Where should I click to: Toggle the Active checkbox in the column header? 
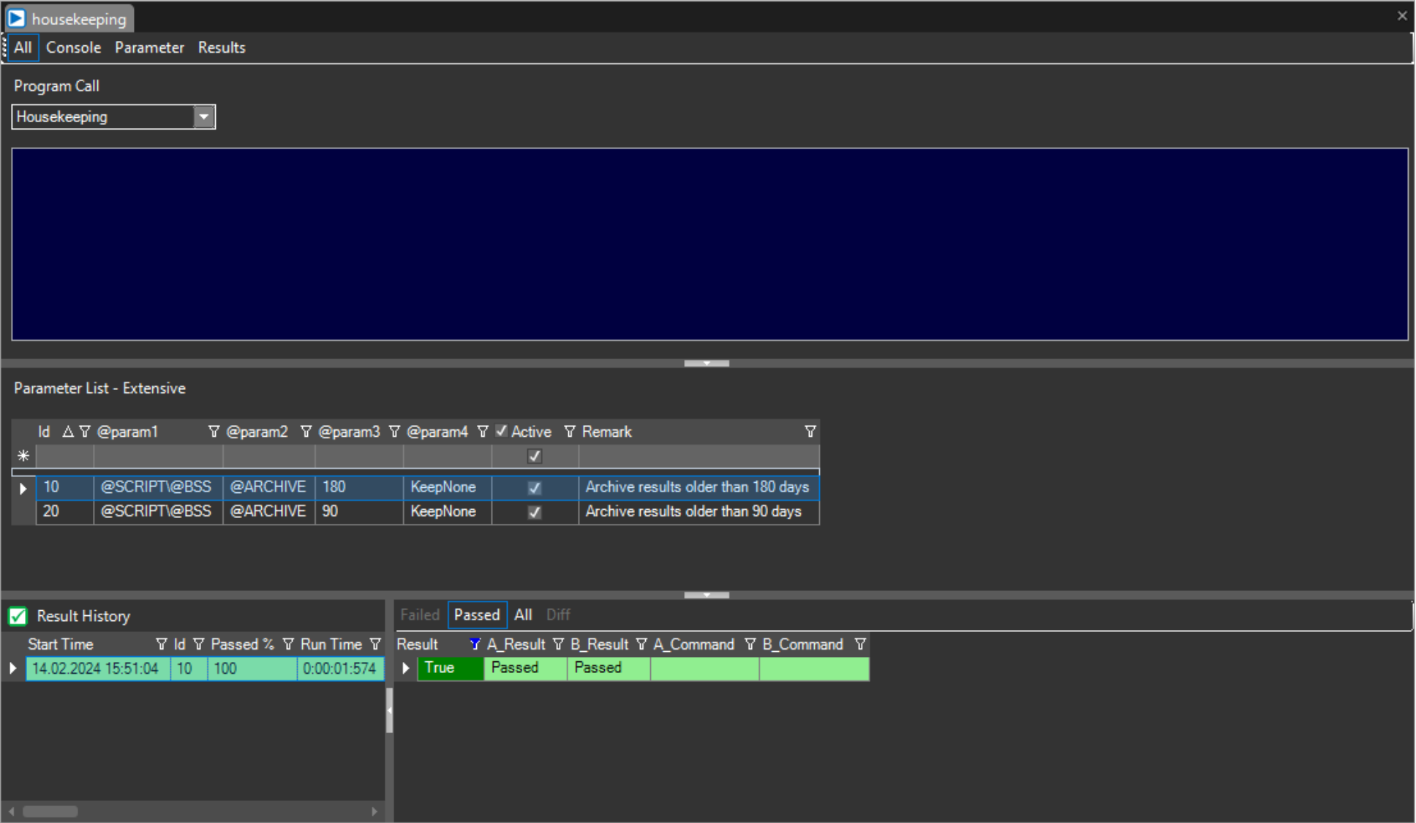tap(502, 432)
